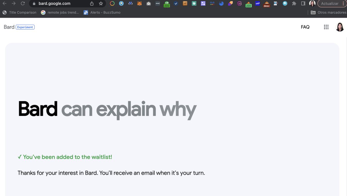This screenshot has height=196, width=347.
Task: Open the remote jobs trend bookmark
Action: (60, 12)
